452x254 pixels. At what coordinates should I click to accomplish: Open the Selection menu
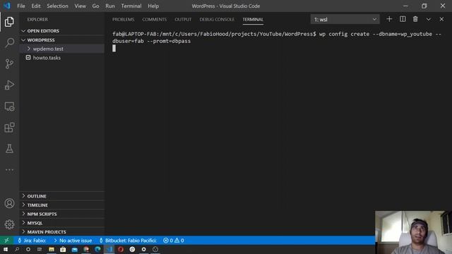tap(57, 6)
